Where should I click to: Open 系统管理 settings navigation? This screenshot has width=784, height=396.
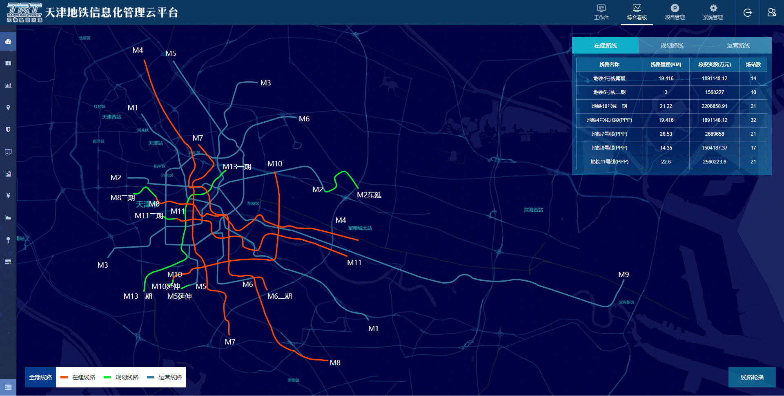pos(713,13)
